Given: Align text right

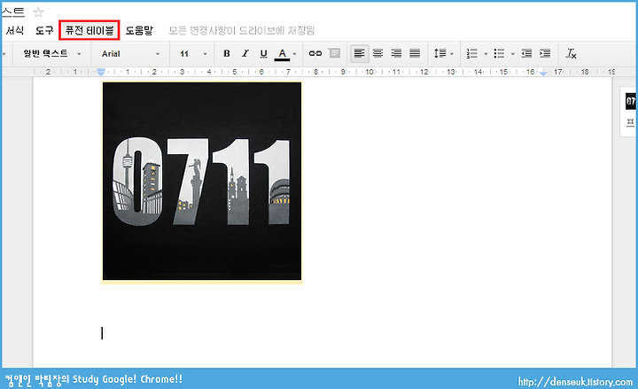Looking at the screenshot, I should tap(396, 53).
